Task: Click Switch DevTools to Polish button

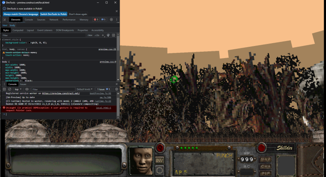Action: coord(53,14)
